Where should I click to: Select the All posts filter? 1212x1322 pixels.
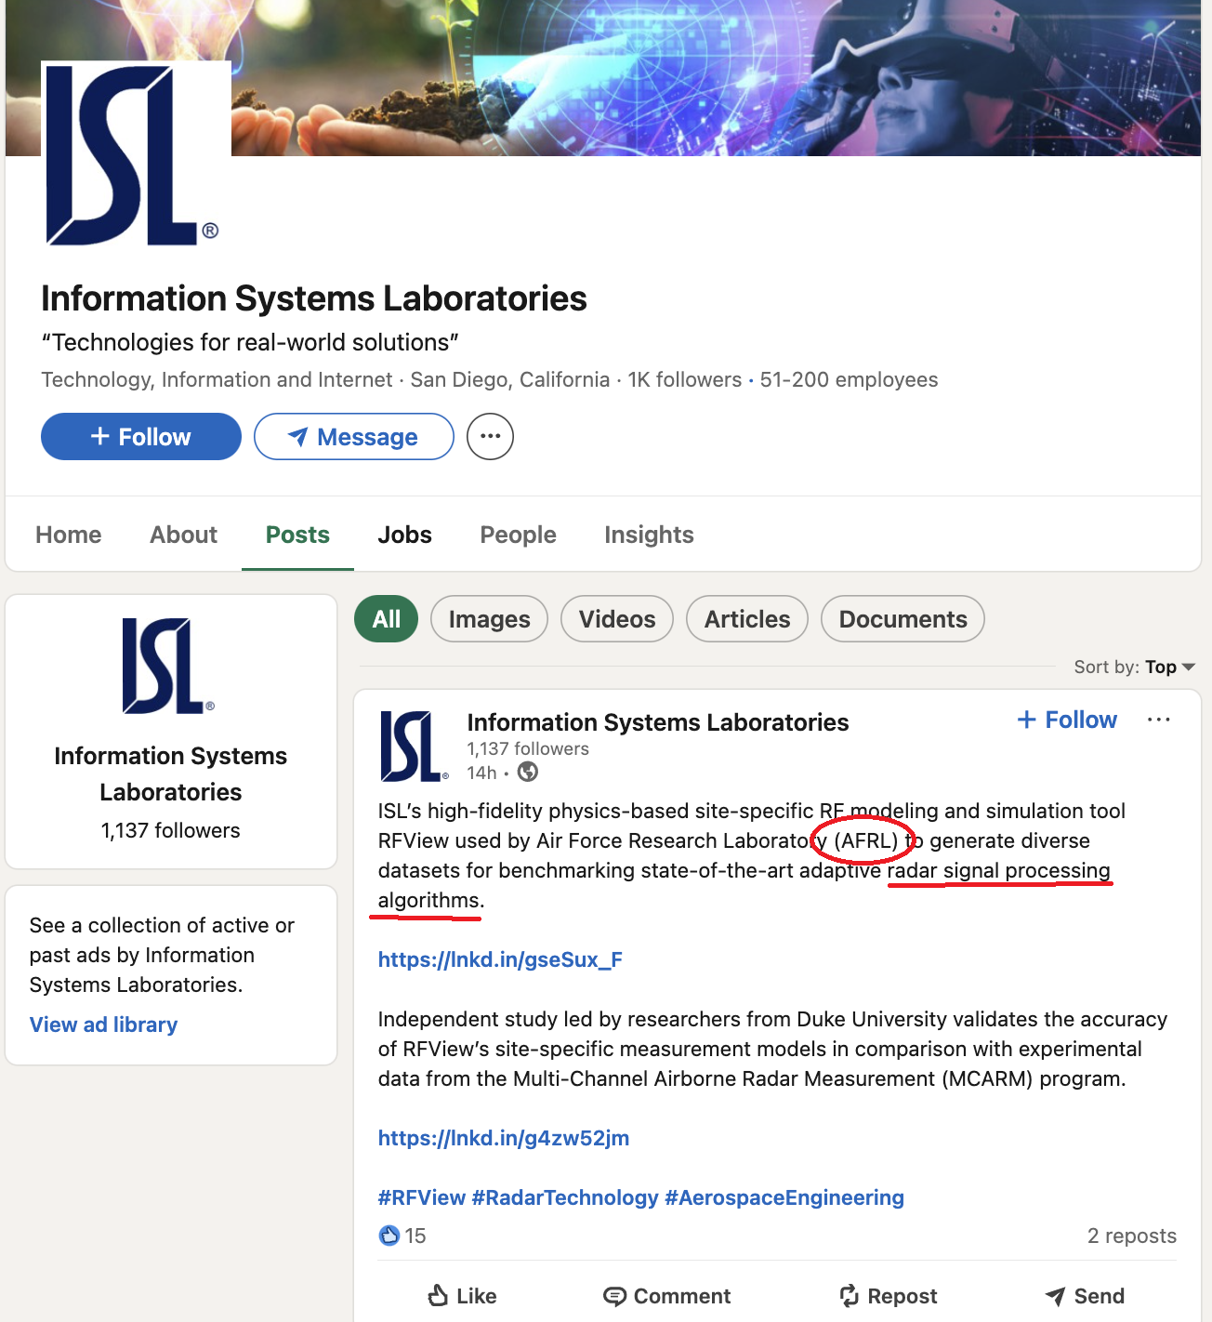pos(387,619)
